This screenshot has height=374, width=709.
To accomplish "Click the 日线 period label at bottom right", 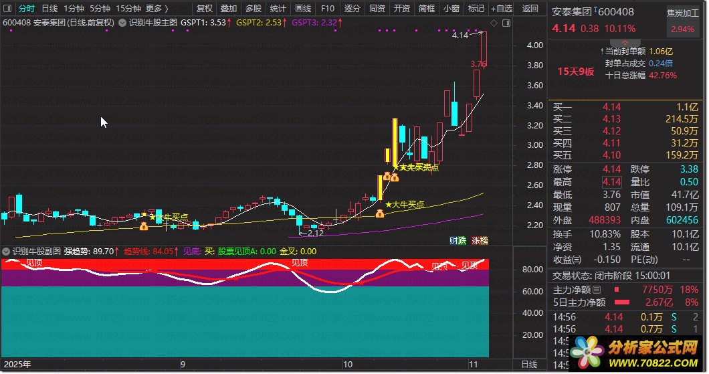I will [x=530, y=365].
